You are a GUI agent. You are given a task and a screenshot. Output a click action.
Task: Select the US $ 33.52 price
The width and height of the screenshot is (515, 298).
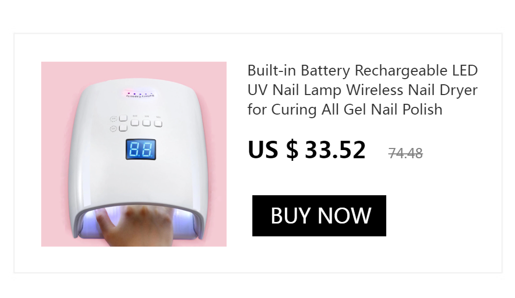307,150
